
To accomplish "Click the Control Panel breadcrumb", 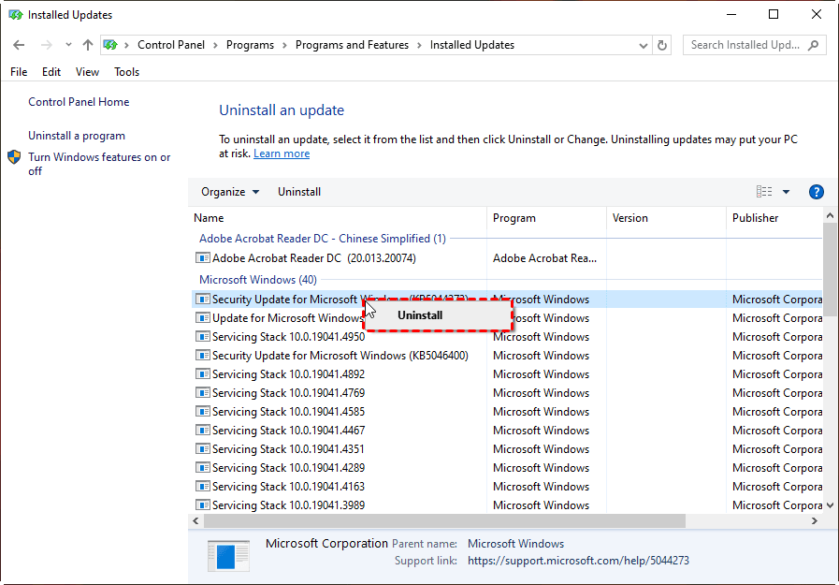I will pos(170,45).
